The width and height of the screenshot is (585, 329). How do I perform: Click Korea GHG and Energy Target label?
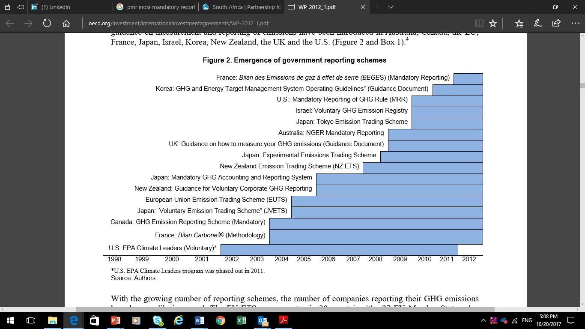pos(292,89)
